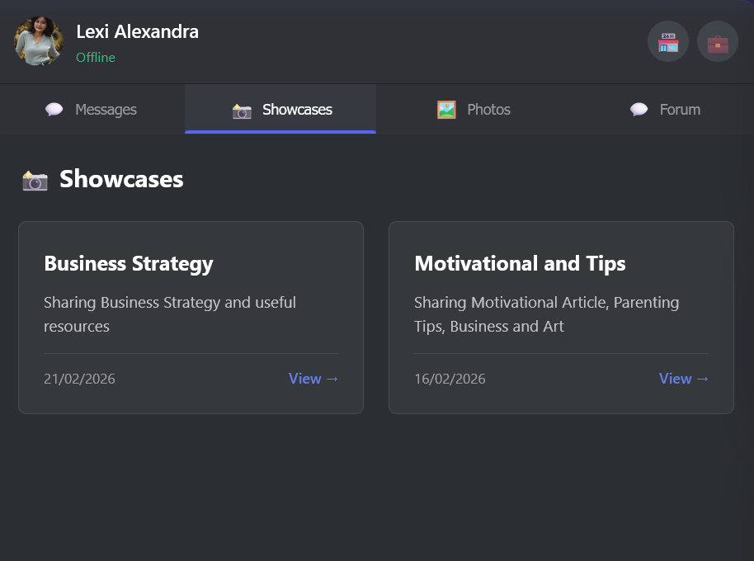Open the 24H store icon at top right
The width and height of the screenshot is (754, 561).
click(667, 40)
